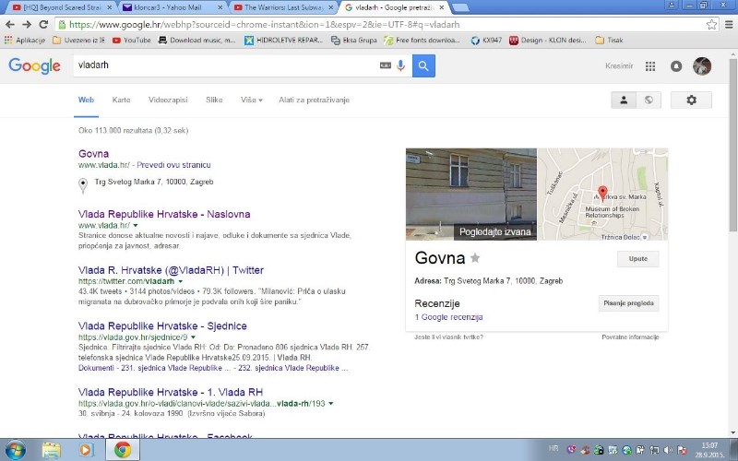
Task: Click the blue Google search button
Action: (x=423, y=65)
